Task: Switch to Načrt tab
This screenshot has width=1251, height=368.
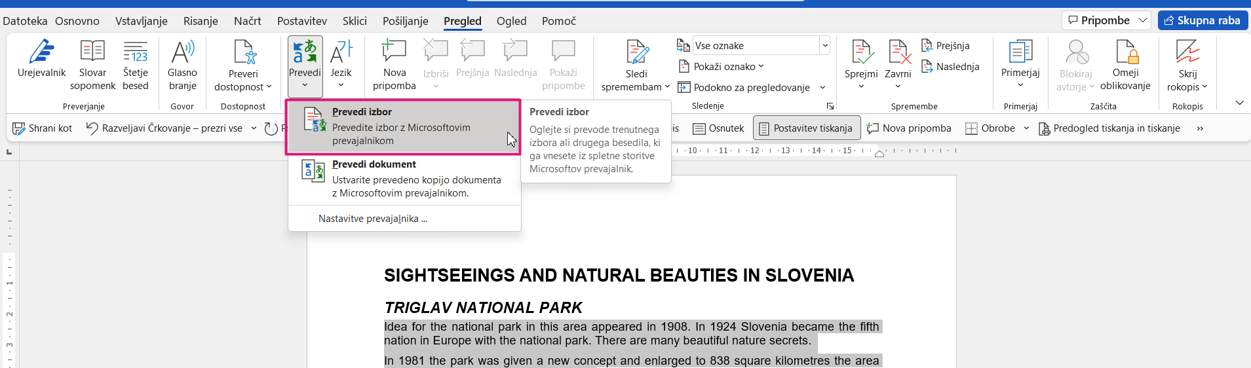Action: 248,21
